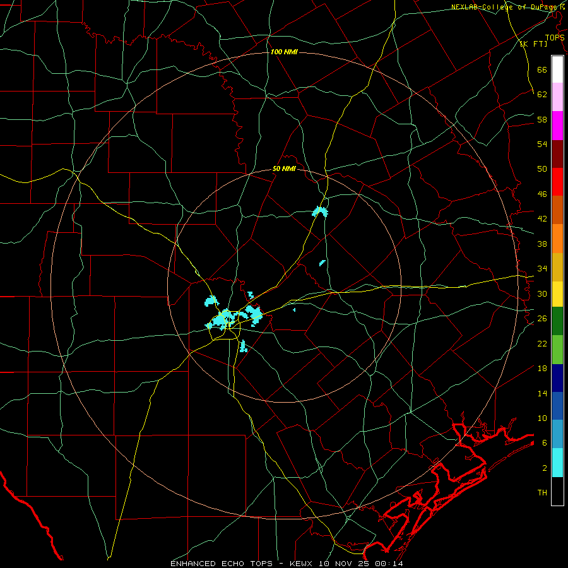Click the 6 legend value label
Image resolution: width=568 pixels, height=568 pixels.
click(x=545, y=442)
